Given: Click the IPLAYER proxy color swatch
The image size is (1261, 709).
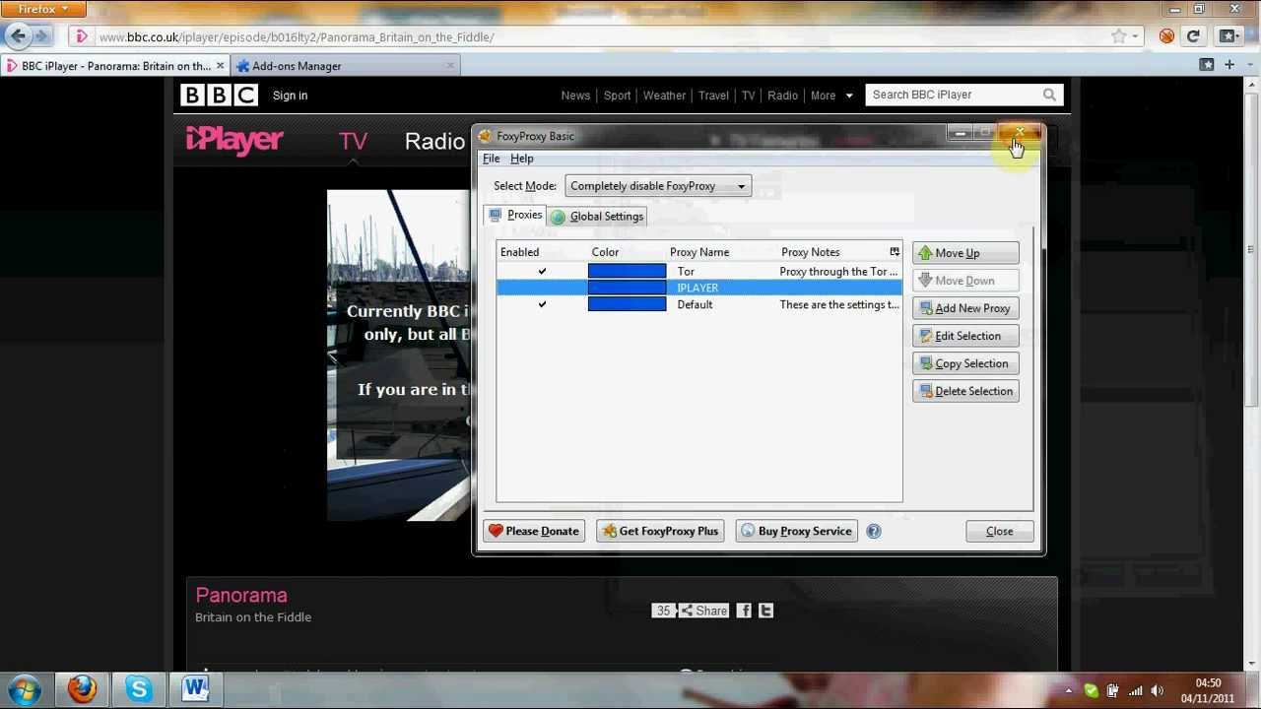Looking at the screenshot, I should 628,288.
